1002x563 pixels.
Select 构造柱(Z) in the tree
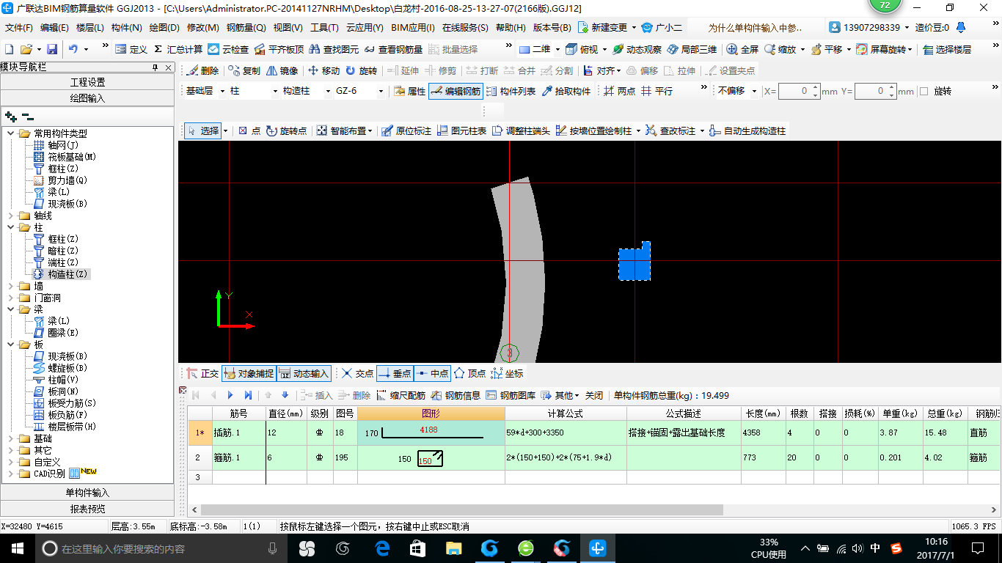(62, 274)
